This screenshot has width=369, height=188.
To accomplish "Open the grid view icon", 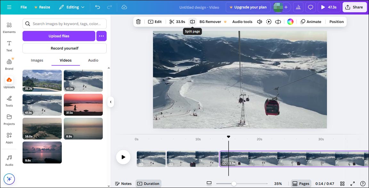I will point(342,184).
